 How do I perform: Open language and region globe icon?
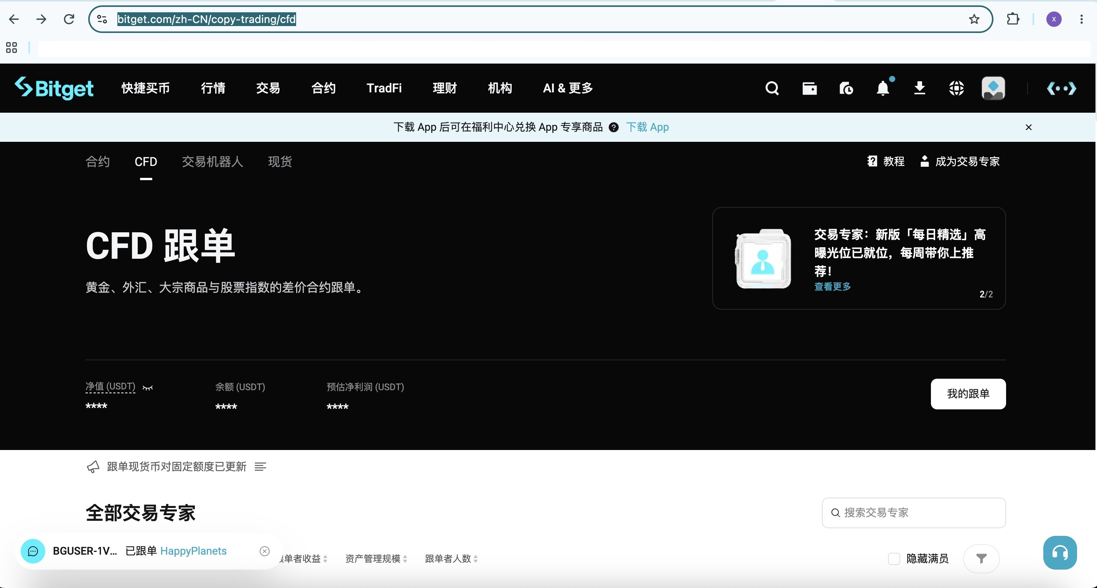(x=957, y=88)
